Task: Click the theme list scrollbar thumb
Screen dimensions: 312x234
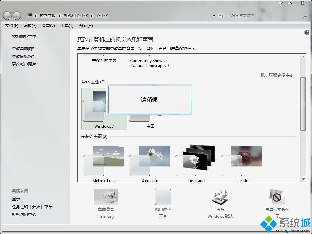Action: 303,104
